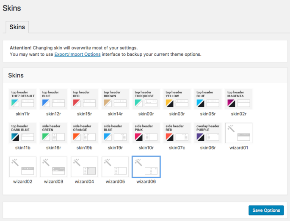Select the skin11b dark blue skin

coord(23,133)
